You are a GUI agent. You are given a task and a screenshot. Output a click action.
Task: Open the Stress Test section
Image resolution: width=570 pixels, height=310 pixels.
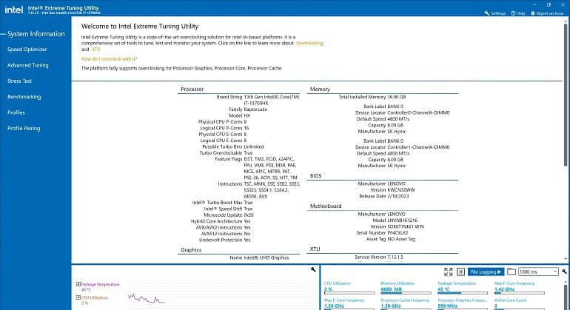pos(19,81)
